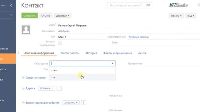
Task: Click the Отмена button
Action: [x=46, y=16]
